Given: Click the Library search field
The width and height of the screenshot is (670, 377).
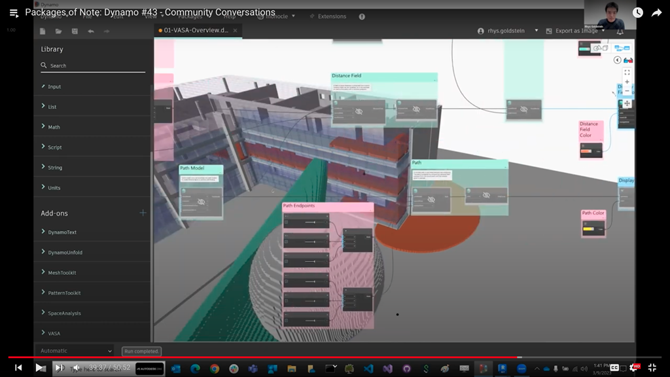Looking at the screenshot, I should click(x=92, y=65).
